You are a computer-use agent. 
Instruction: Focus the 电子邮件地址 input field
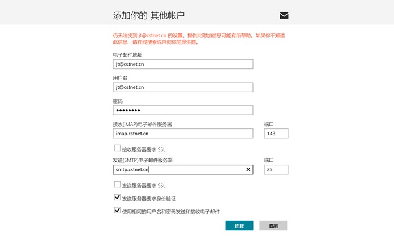183,65
